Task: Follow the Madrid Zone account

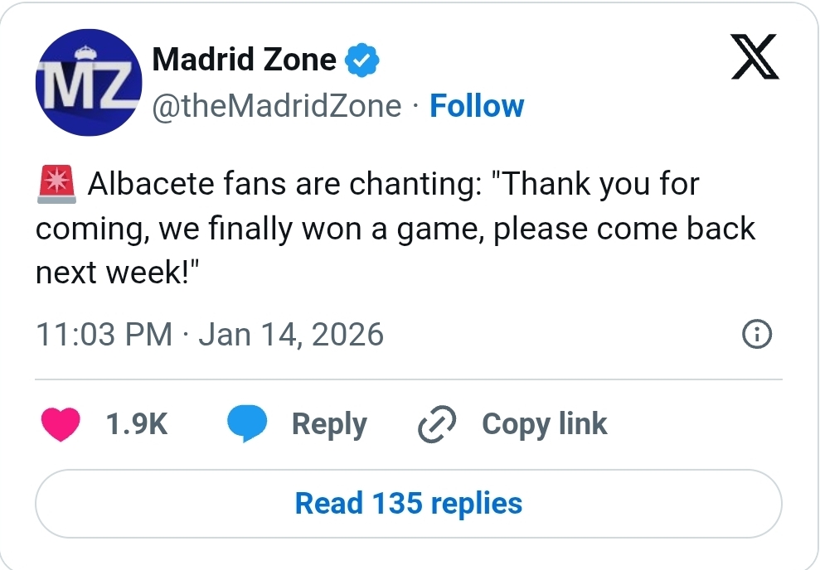Action: coord(477,106)
